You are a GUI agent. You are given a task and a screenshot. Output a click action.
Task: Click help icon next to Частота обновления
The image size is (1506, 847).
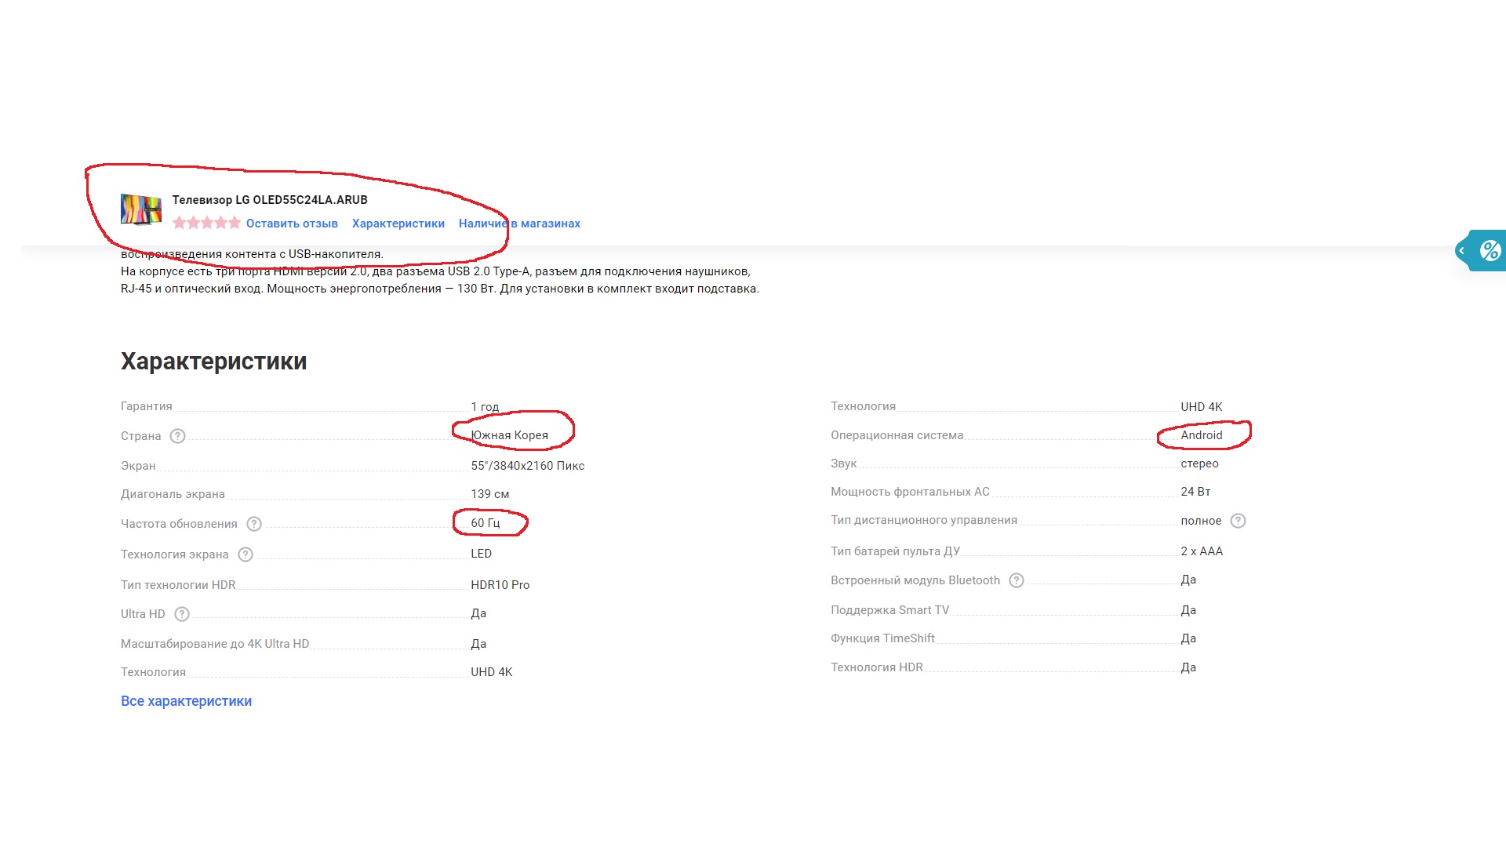point(254,524)
